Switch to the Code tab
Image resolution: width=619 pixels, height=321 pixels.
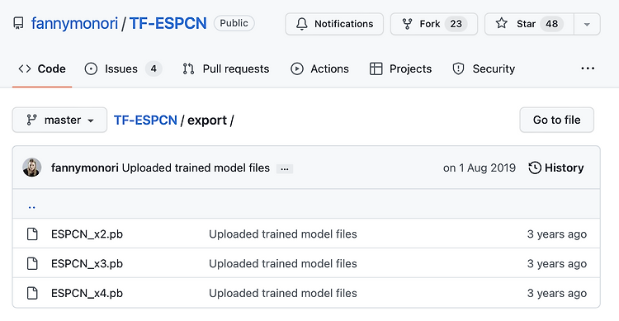[x=42, y=68]
